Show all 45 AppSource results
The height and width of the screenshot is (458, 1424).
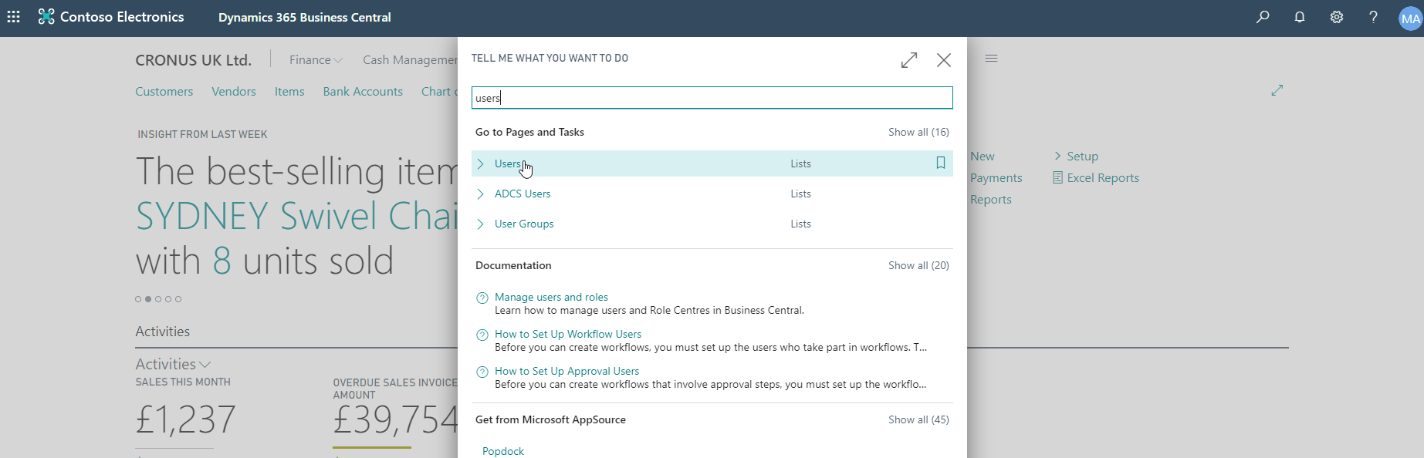pyautogui.click(x=918, y=419)
